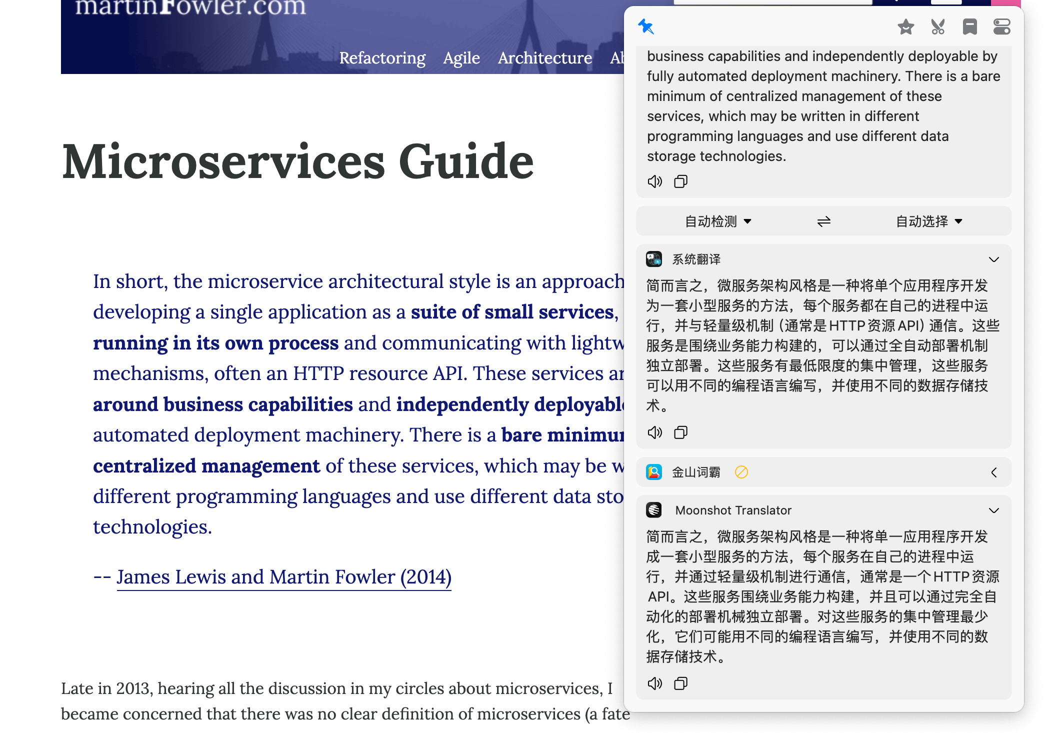Open James Lewis and Martin Fowler (2014) link
The height and width of the screenshot is (733, 1051).
[283, 577]
